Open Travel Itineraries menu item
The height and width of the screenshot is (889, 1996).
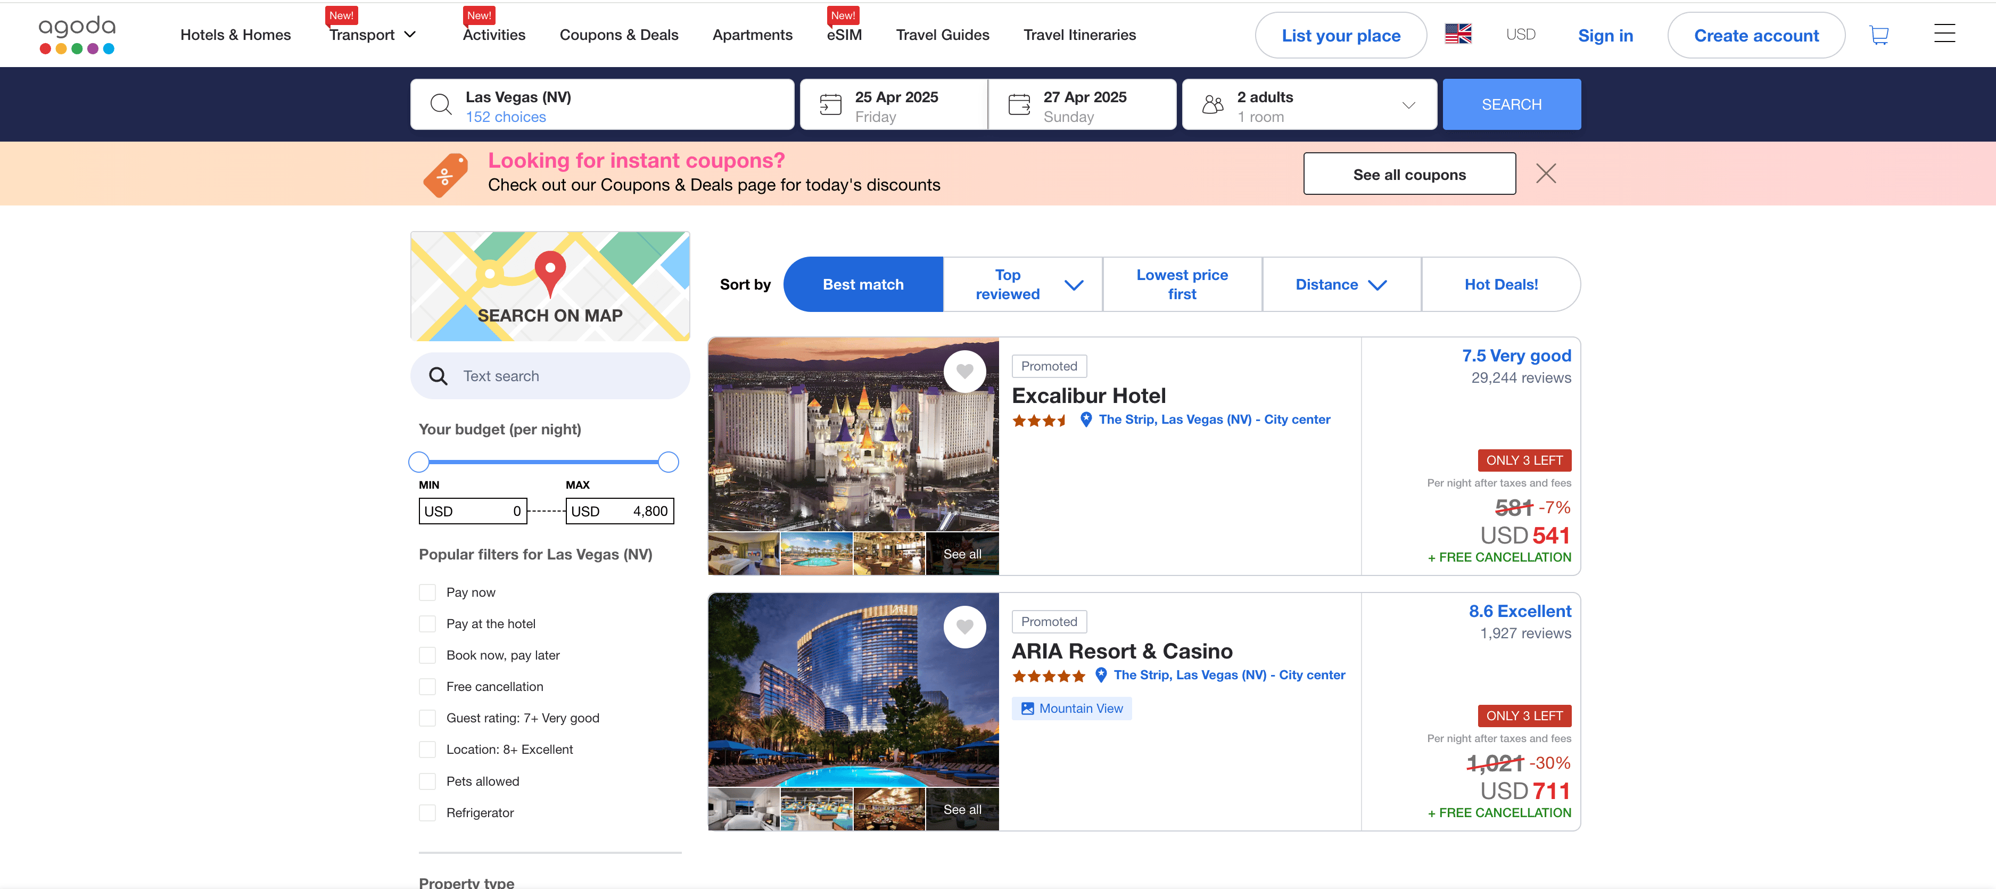(x=1079, y=35)
